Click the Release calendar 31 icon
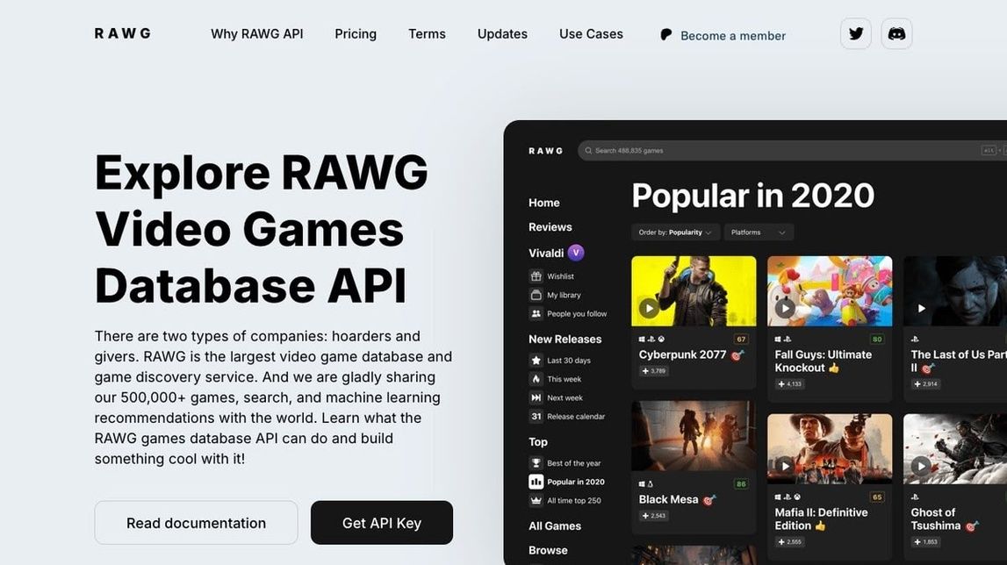This screenshot has height=565, width=1007. [536, 416]
